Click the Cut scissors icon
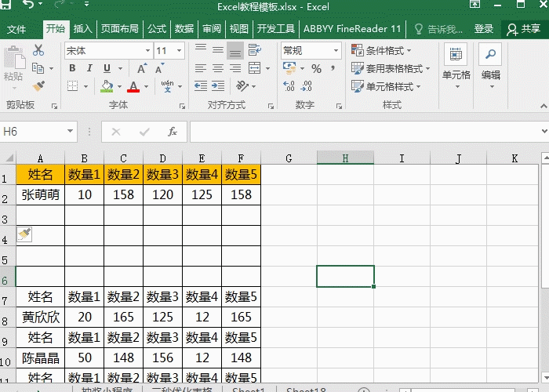Image resolution: width=549 pixels, height=392 pixels. click(x=38, y=51)
